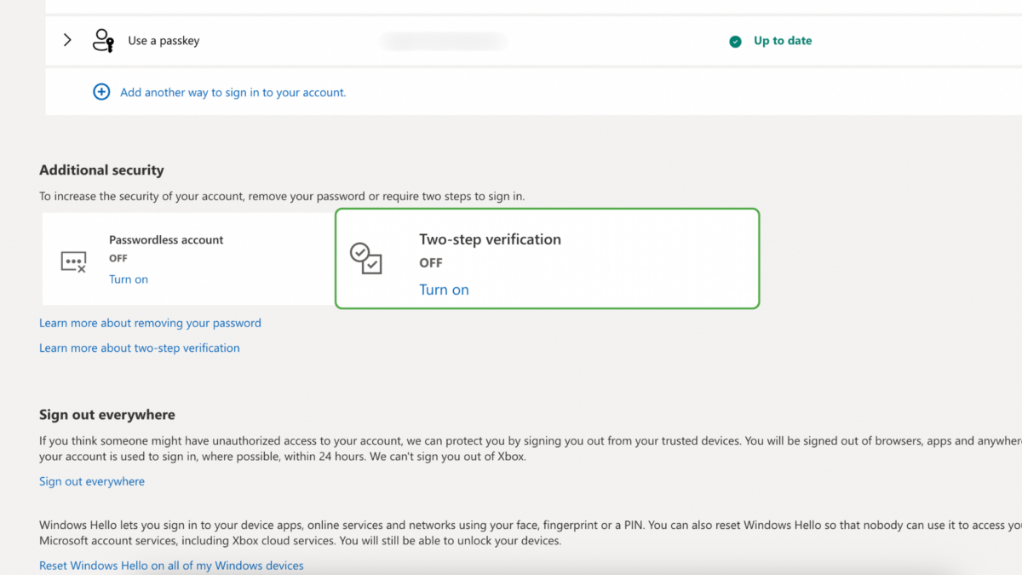Click the passkey person-key icon
This screenshot has height=575, width=1022.
pos(103,40)
